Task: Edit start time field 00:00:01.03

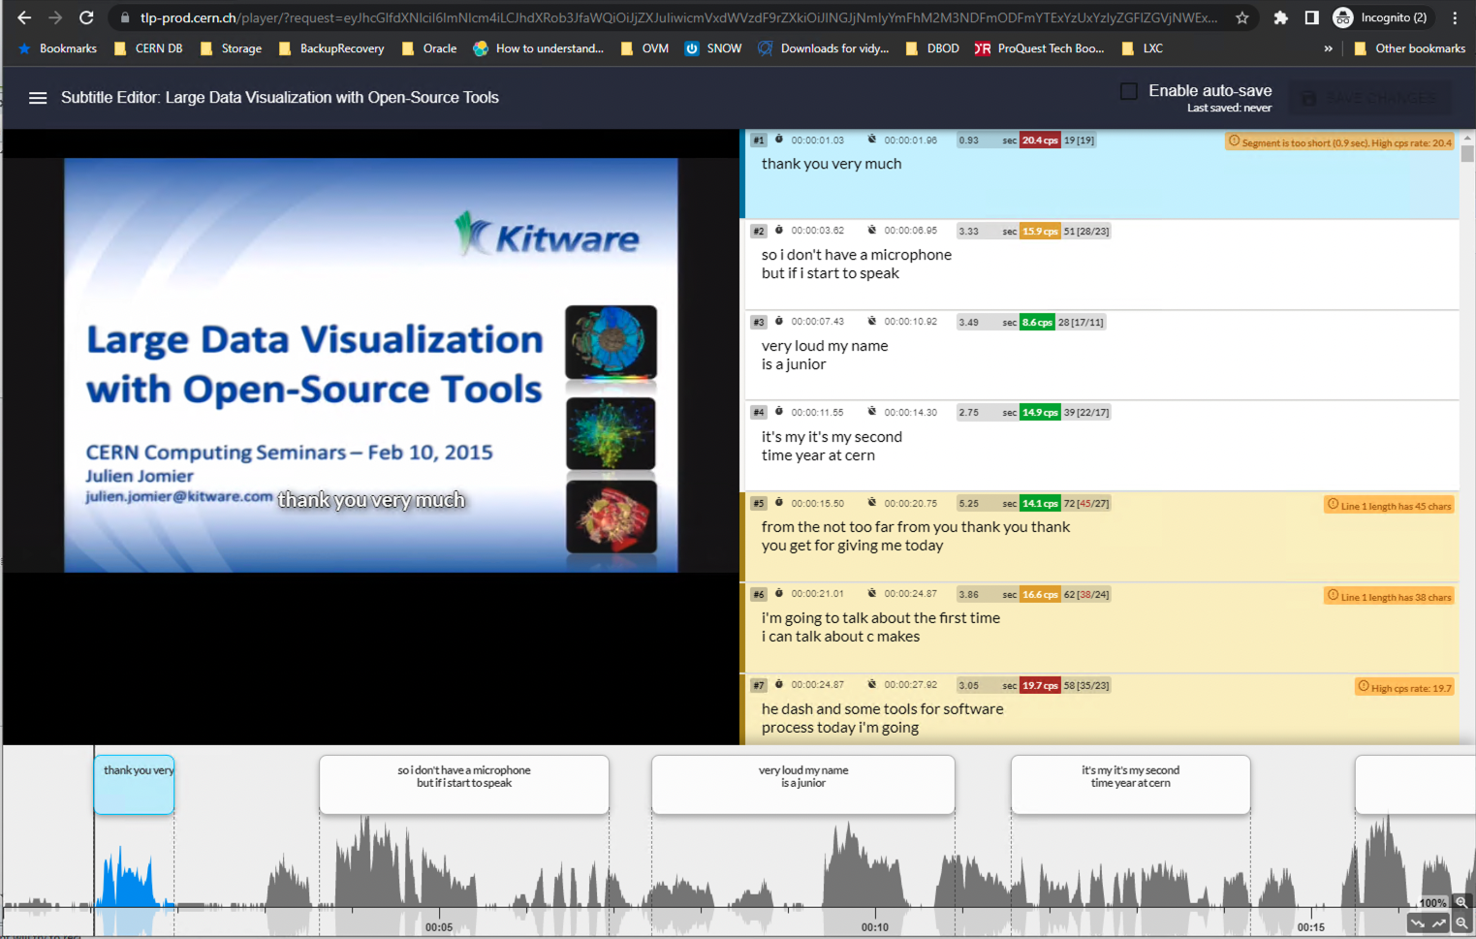Action: tap(817, 141)
